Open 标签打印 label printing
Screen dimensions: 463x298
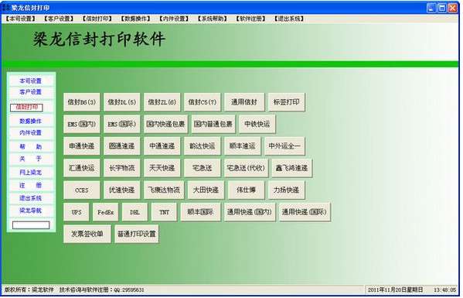click(286, 102)
